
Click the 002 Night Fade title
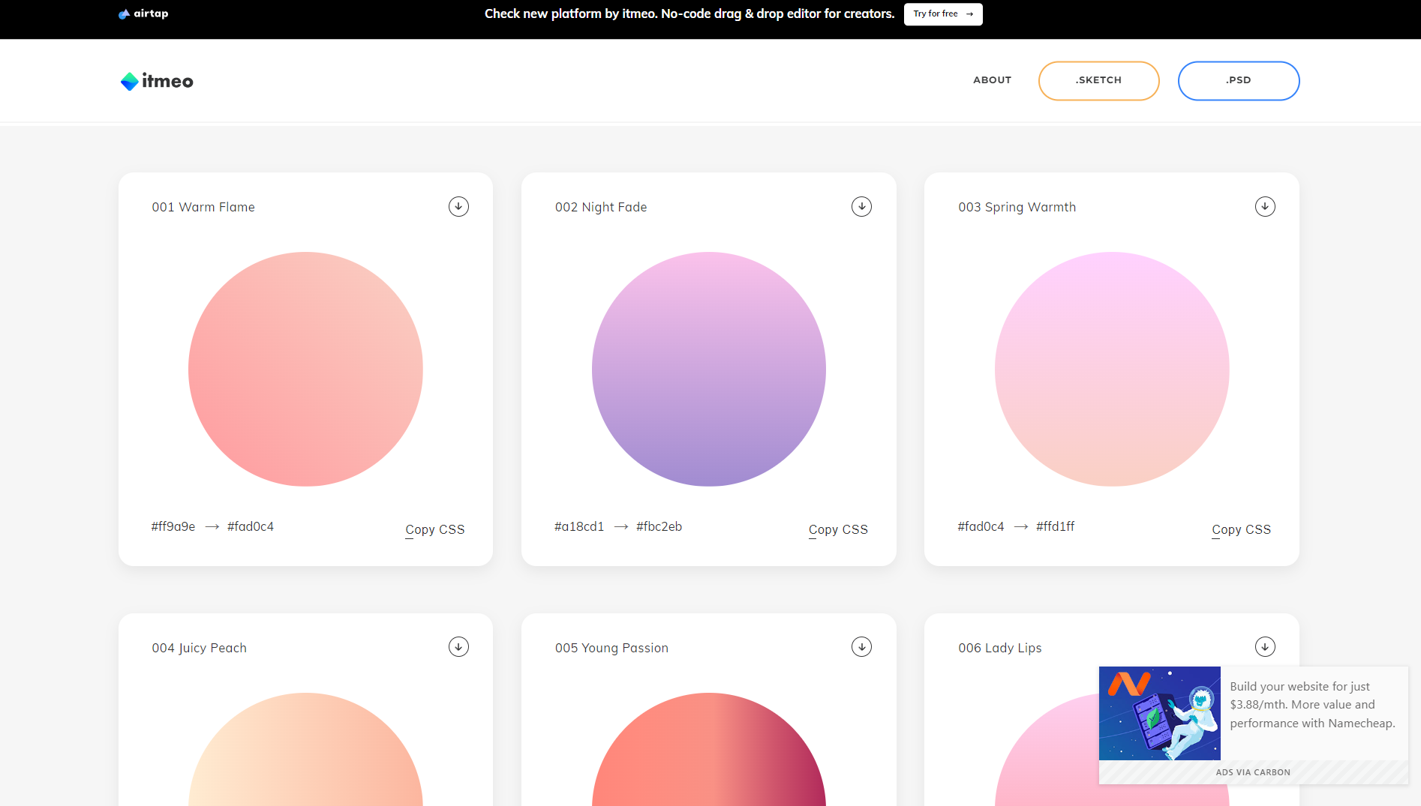601,207
